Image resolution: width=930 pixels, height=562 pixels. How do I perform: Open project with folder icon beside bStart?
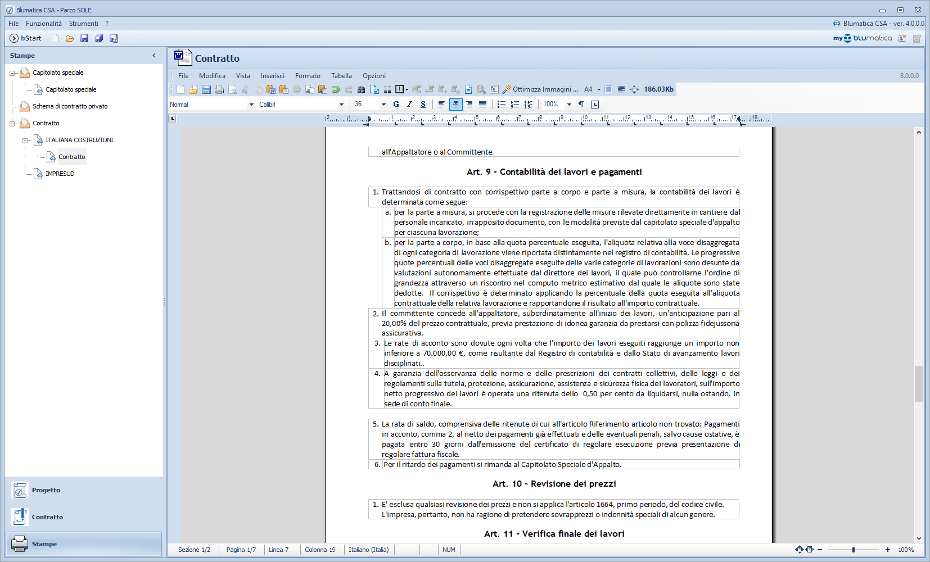70,38
